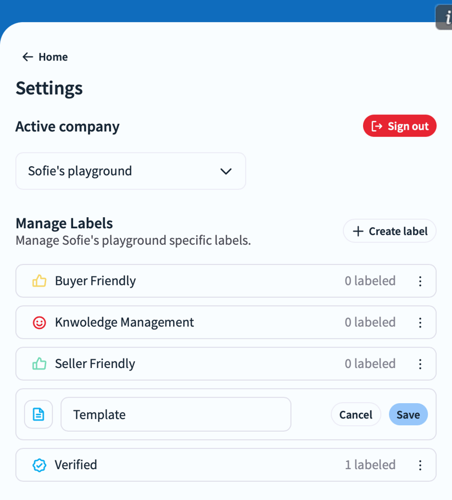
Task: Click the back arrow beside Home
Action: coord(27,57)
